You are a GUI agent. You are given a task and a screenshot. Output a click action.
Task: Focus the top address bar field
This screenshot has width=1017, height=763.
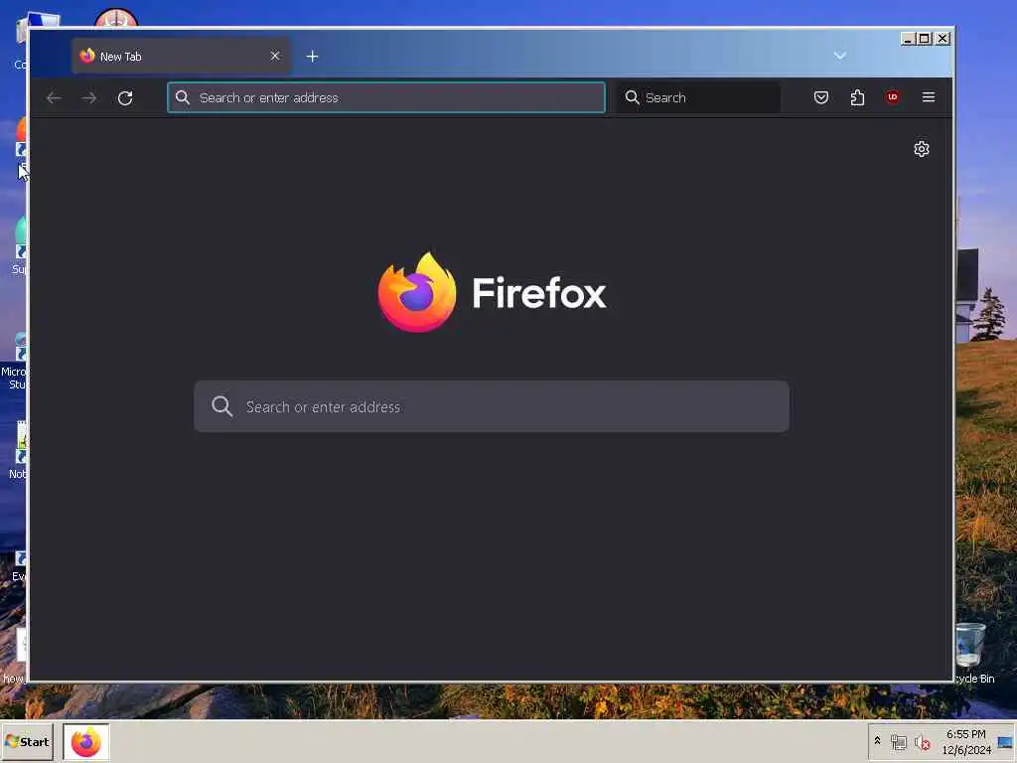tap(386, 97)
